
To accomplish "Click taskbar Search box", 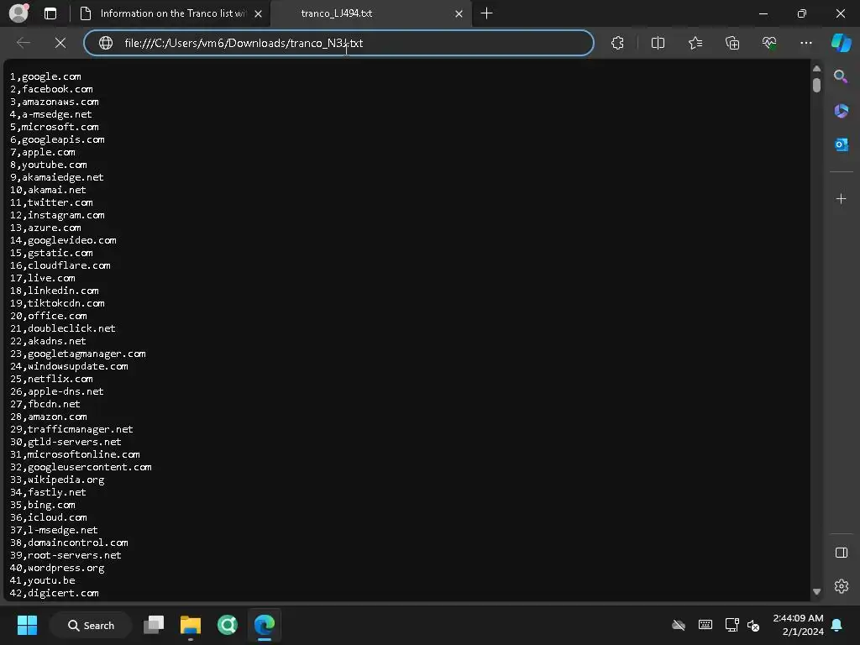I will (x=91, y=625).
